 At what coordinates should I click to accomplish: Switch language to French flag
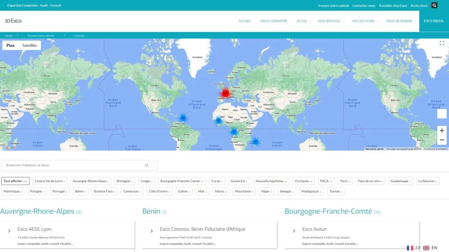click(x=410, y=248)
